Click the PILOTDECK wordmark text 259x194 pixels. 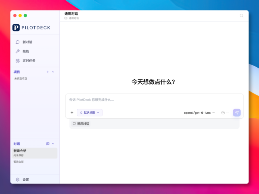pos(36,28)
